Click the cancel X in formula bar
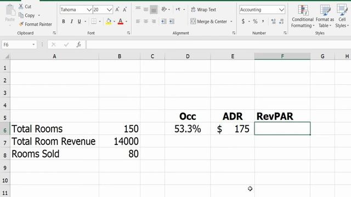Viewport: 351px width, 197px height. point(54,45)
